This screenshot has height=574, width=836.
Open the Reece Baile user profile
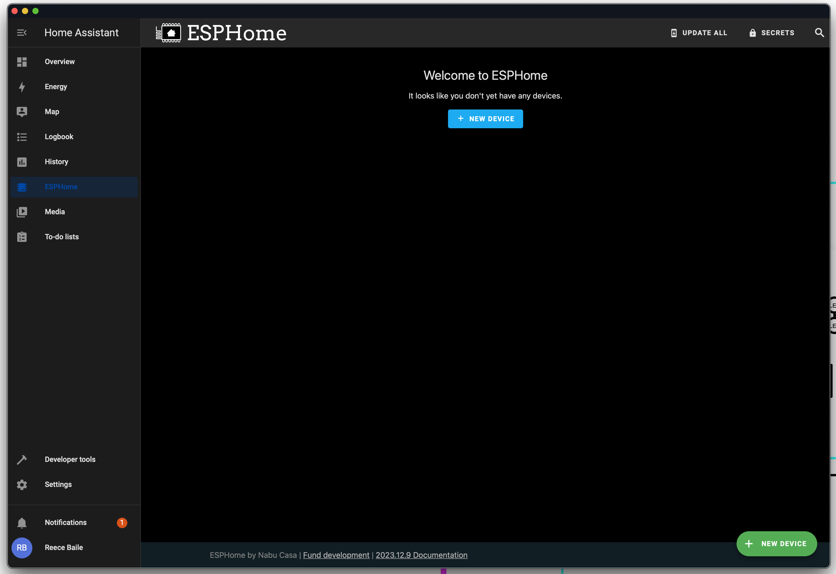[x=63, y=547]
